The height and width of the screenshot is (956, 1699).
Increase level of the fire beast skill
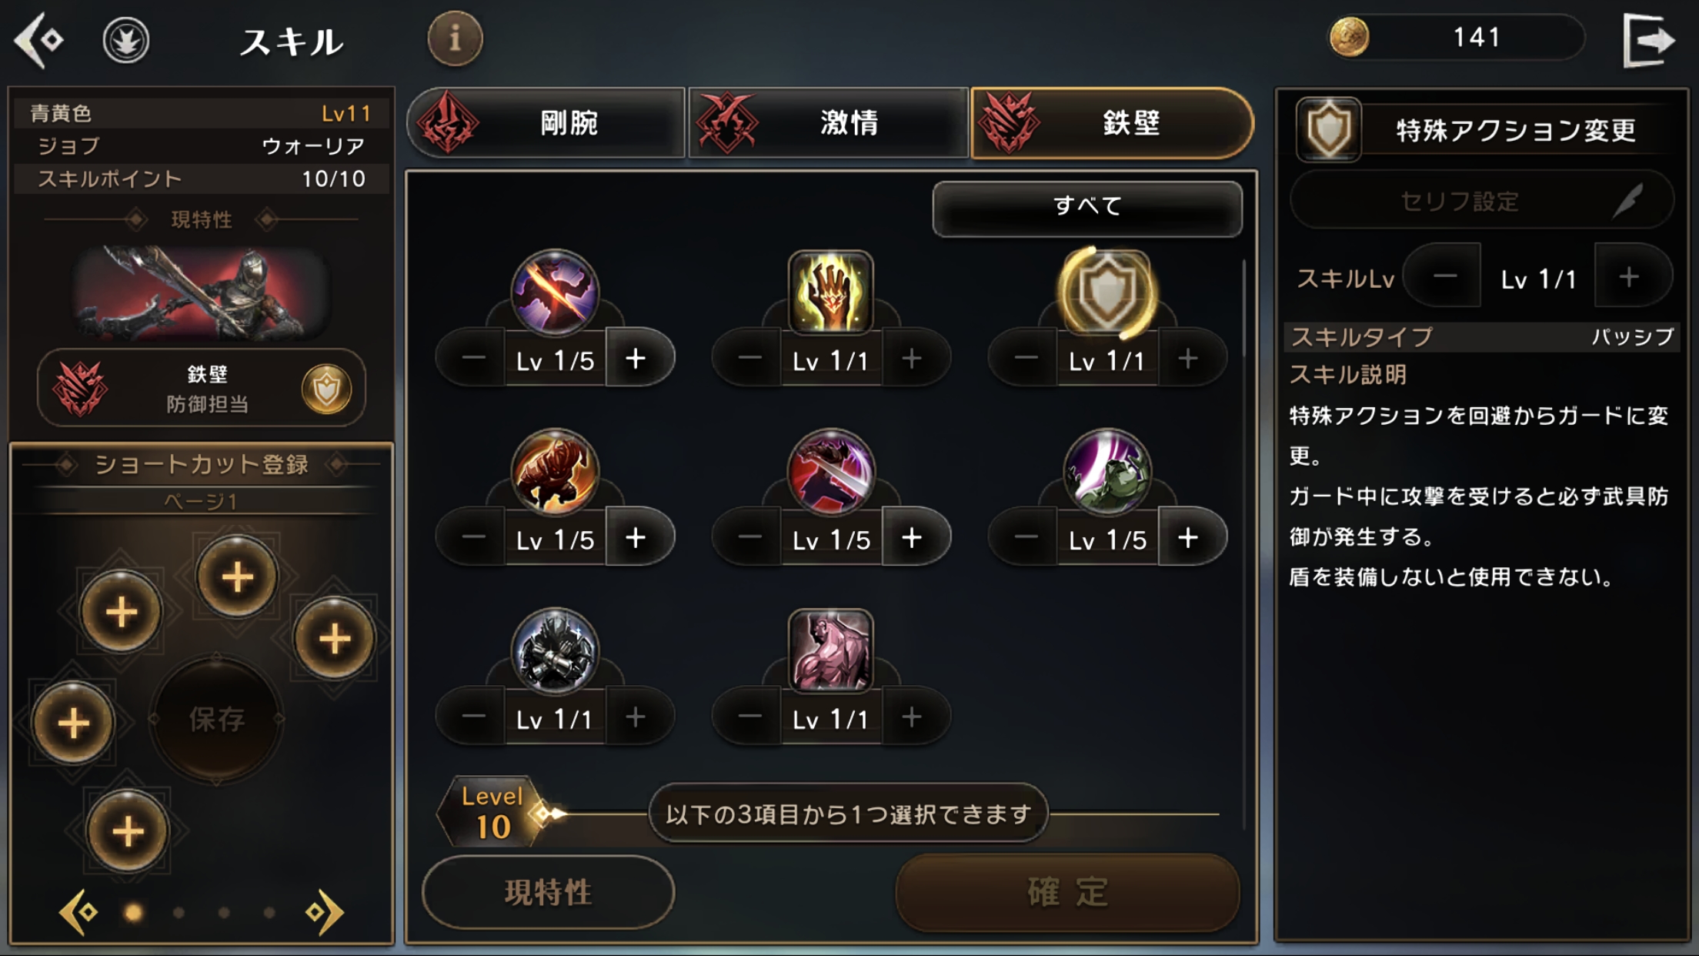[636, 538]
